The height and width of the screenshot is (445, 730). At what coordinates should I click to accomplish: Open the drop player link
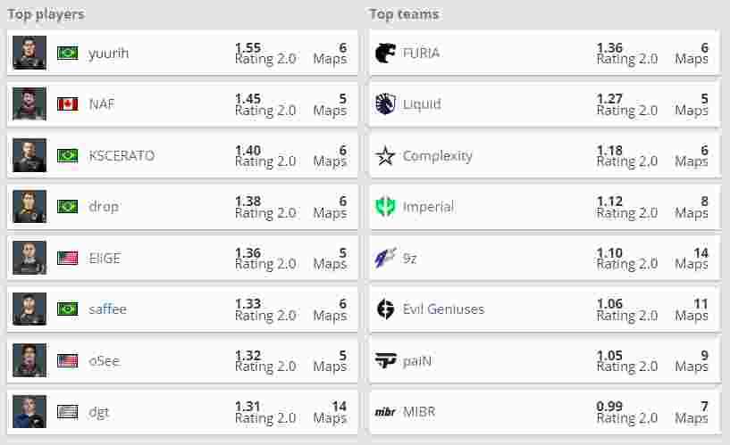coord(104,207)
